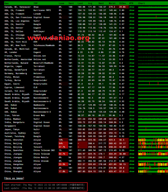Viewport: 168px width, 192px height.
Task: Show MTR for Australia, Sydney Vultr
Action: point(132,133)
